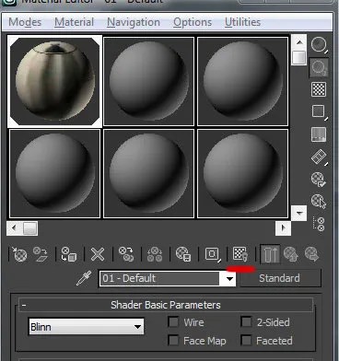Select the top right sample slot
The width and height of the screenshot is (339, 361).
click(243, 81)
